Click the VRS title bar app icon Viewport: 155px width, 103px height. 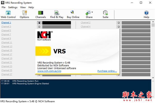coord(3,3)
